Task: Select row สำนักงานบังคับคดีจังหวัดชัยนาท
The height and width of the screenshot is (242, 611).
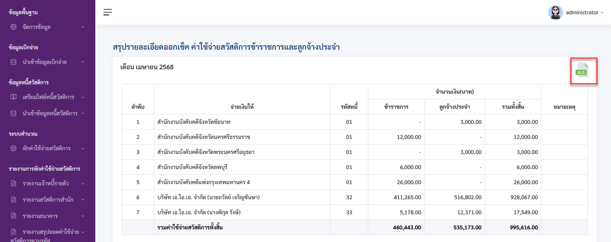Action: pyautogui.click(x=354, y=122)
